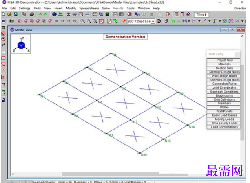Click the Save file icon
Image resolution: width=250 pixels, height=183 pixels.
pyautogui.click(x=16, y=15)
